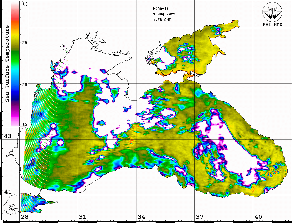Click the 'NOAA-15' satellite label
Screen dimensions: 292x223
[161, 9]
